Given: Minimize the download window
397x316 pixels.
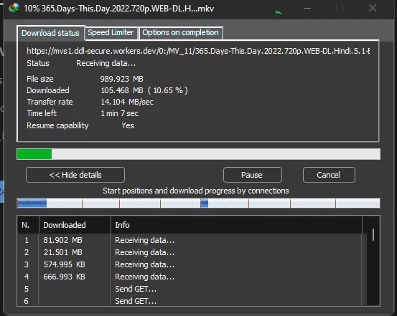Looking at the screenshot, I should click(x=307, y=8).
